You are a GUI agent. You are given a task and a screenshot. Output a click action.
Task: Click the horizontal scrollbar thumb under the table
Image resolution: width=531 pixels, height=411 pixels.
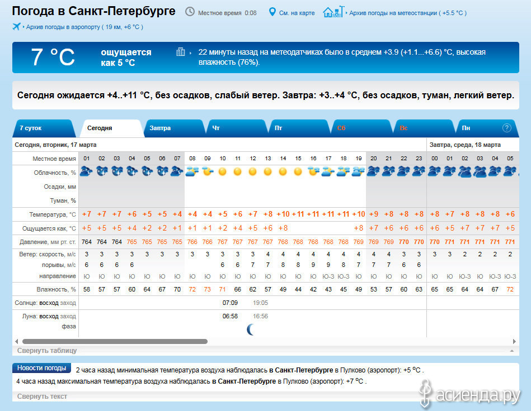pyautogui.click(x=115, y=341)
